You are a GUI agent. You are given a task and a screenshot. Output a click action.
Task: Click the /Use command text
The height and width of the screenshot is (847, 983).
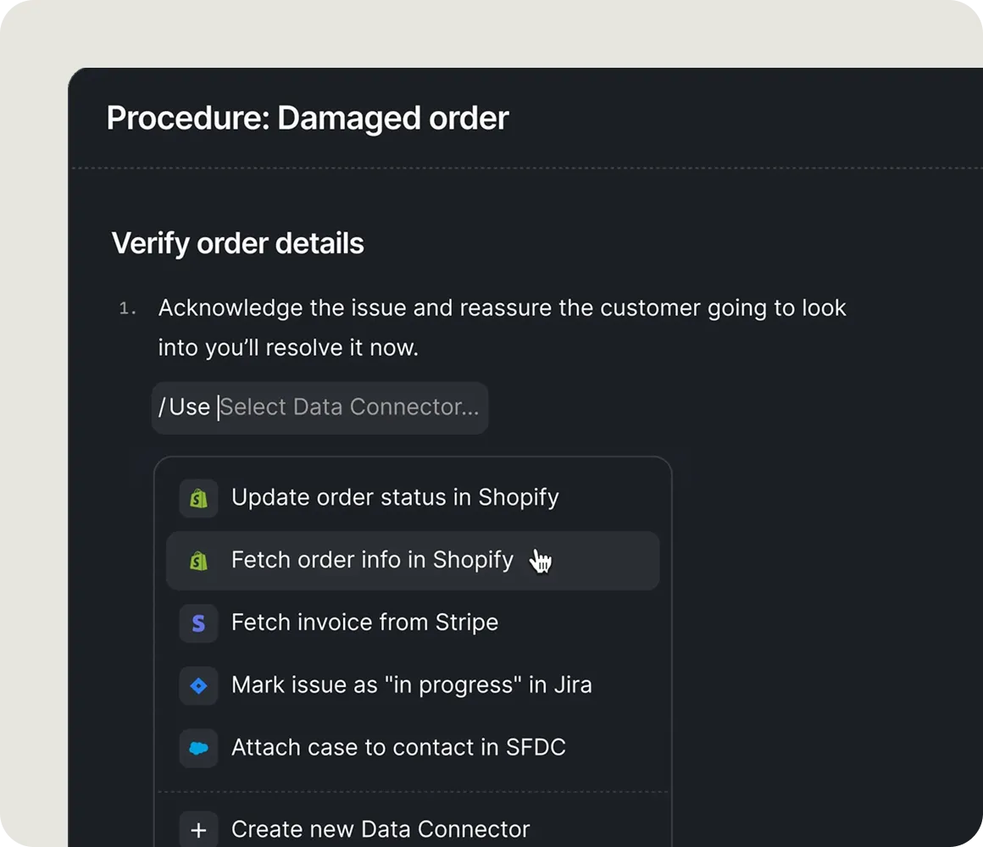(184, 407)
